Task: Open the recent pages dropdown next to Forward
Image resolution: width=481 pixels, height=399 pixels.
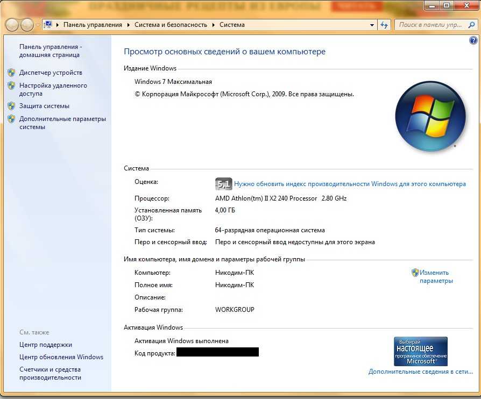Action: [x=38, y=25]
